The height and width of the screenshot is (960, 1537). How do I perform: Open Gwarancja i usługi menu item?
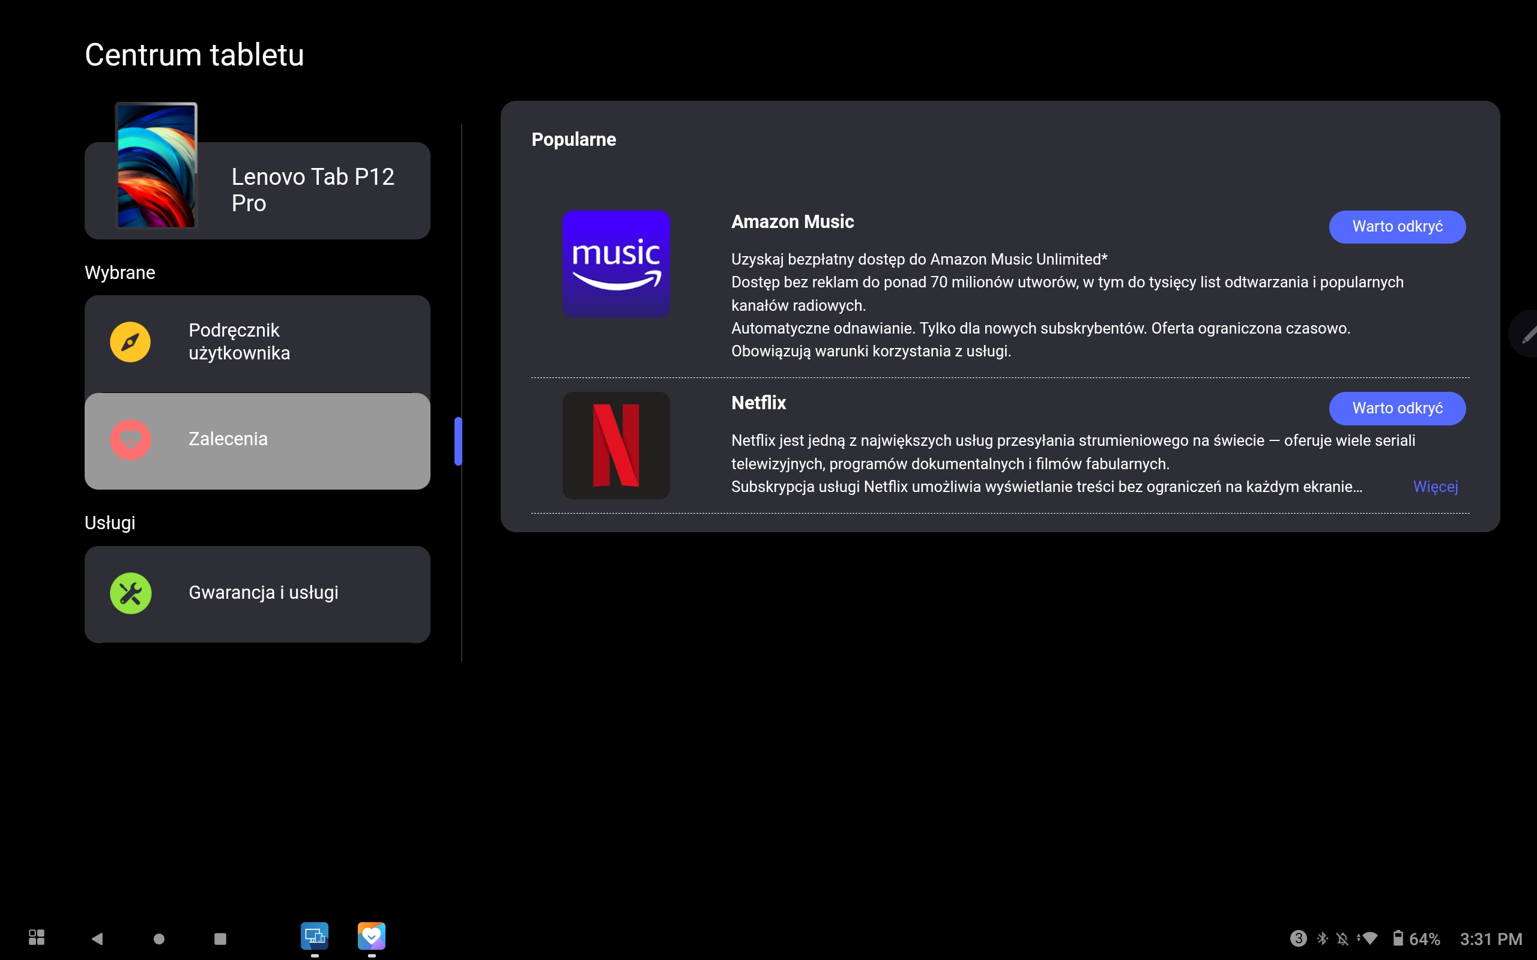pyautogui.click(x=257, y=594)
